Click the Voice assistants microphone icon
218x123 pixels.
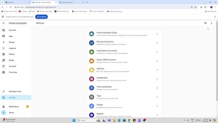92,88
